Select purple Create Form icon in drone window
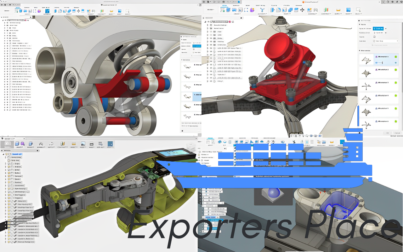403x252 pixels. point(252,10)
